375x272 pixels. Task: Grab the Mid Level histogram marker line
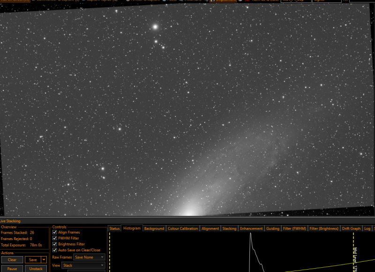pyautogui.click(x=353, y=252)
